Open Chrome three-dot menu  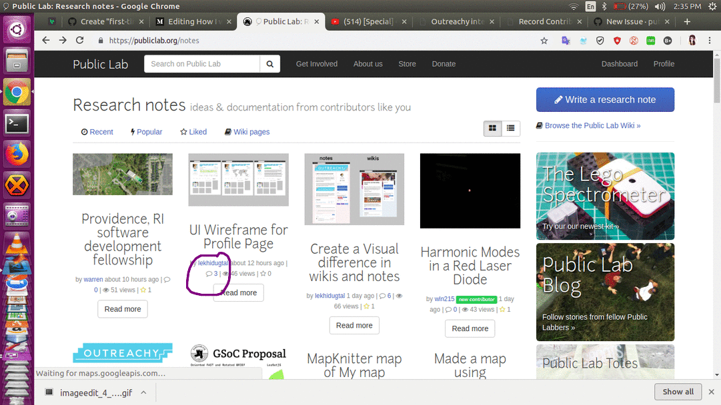click(710, 41)
